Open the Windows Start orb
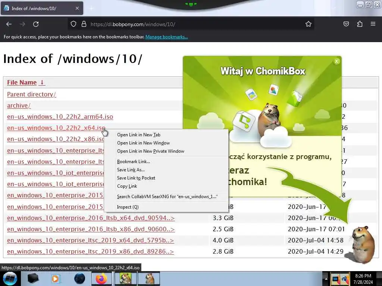 10,279
